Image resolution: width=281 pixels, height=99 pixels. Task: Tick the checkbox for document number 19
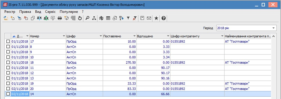pyautogui.click(x=8, y=83)
